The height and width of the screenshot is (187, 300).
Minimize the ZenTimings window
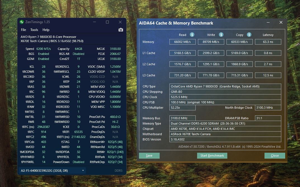pyautogui.click(x=95, y=22)
